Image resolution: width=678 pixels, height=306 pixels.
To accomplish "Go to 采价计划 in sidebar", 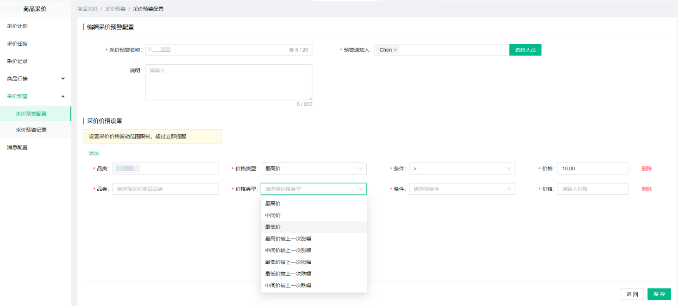I will (35, 26).
